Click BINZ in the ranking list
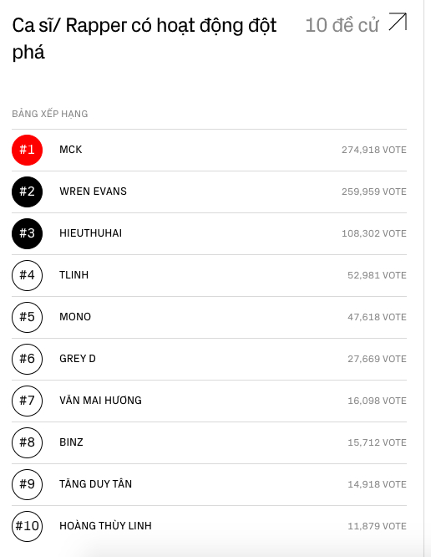This screenshot has height=557, width=431. [71, 442]
